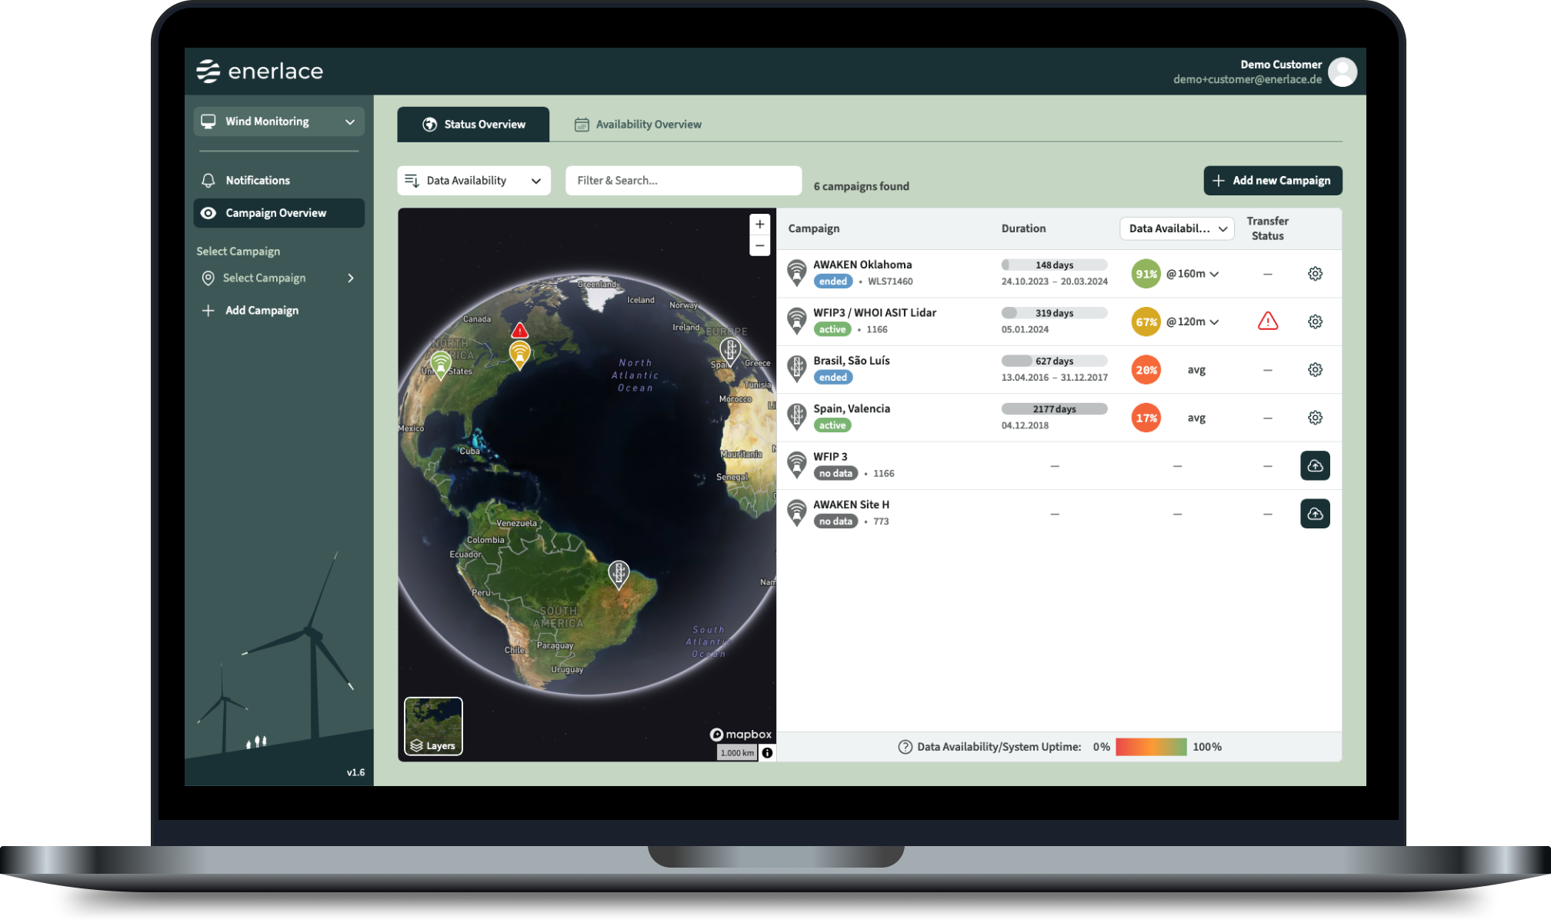1551x923 pixels.
Task: Open settings gear for AWAKEN Oklahoma
Action: tap(1315, 274)
